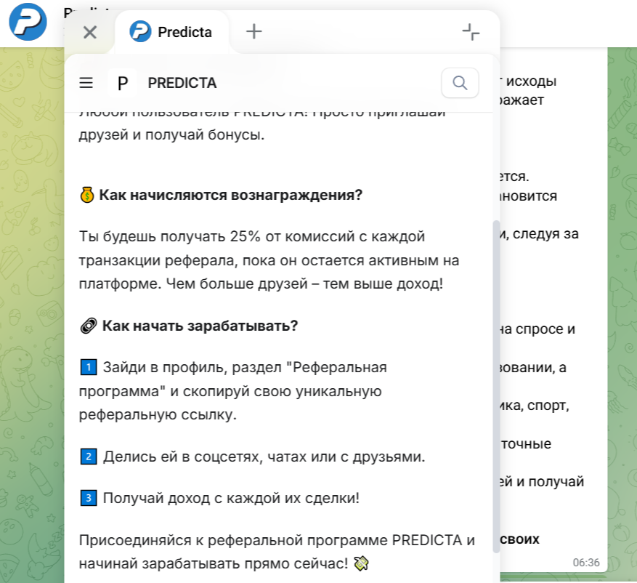Click text "Ты будешь получать 25% от комиссий"
637x583 pixels.
[216, 236]
